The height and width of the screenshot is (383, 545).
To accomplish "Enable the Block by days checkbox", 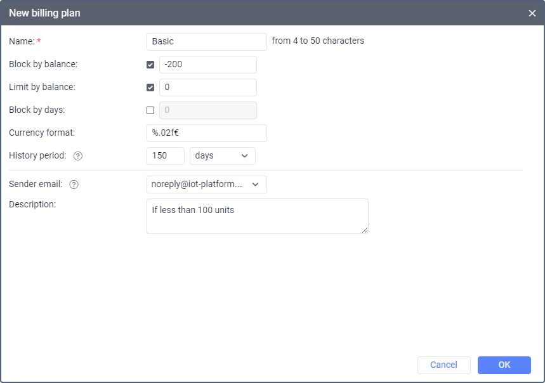I will click(150, 110).
